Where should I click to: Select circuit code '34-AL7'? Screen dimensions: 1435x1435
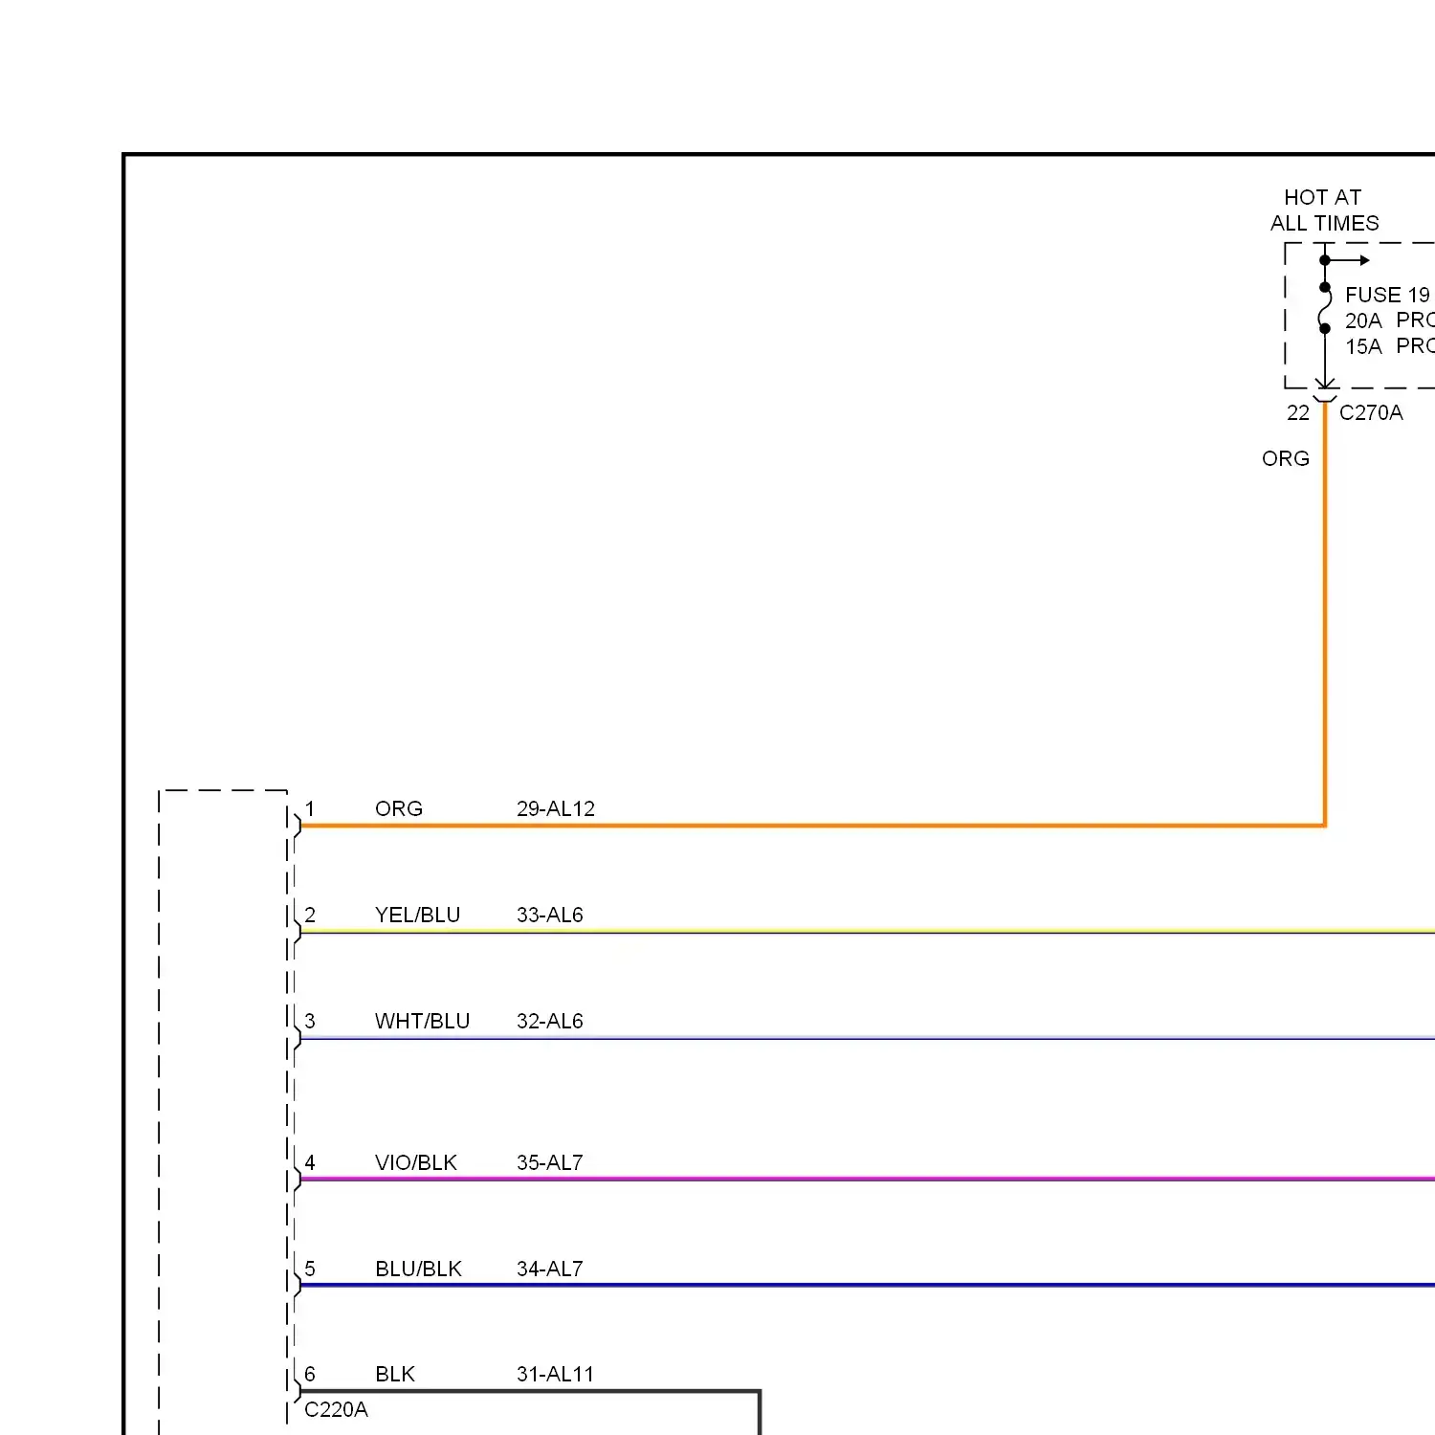[550, 1269]
